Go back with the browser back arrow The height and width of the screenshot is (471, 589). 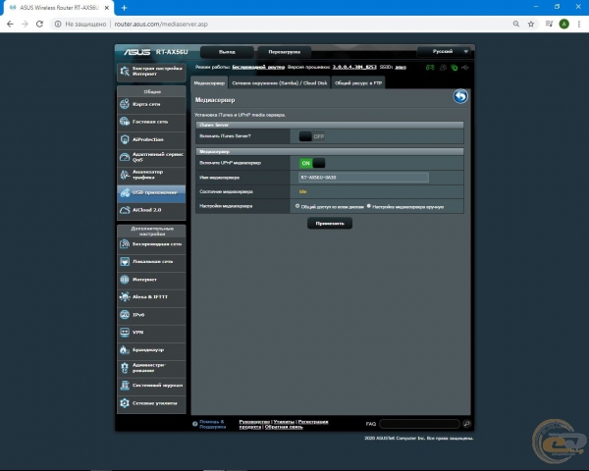tap(10, 24)
